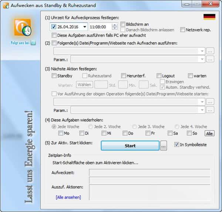Toggle the Erzwingen checkbox
Screen dimensions: 222x212
coord(162,81)
